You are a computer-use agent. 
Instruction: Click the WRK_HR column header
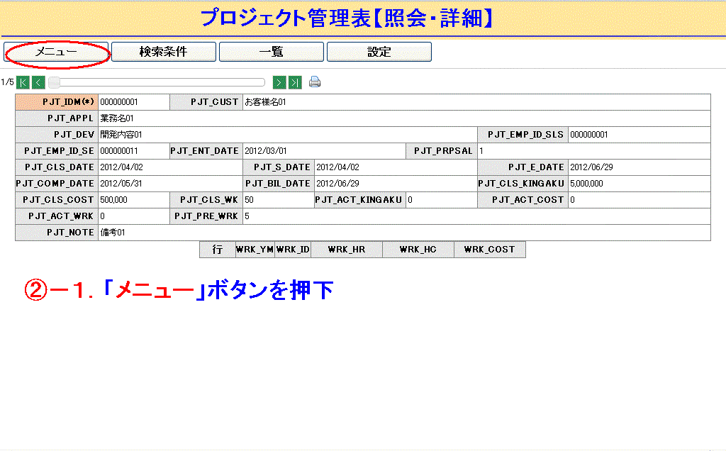[346, 250]
